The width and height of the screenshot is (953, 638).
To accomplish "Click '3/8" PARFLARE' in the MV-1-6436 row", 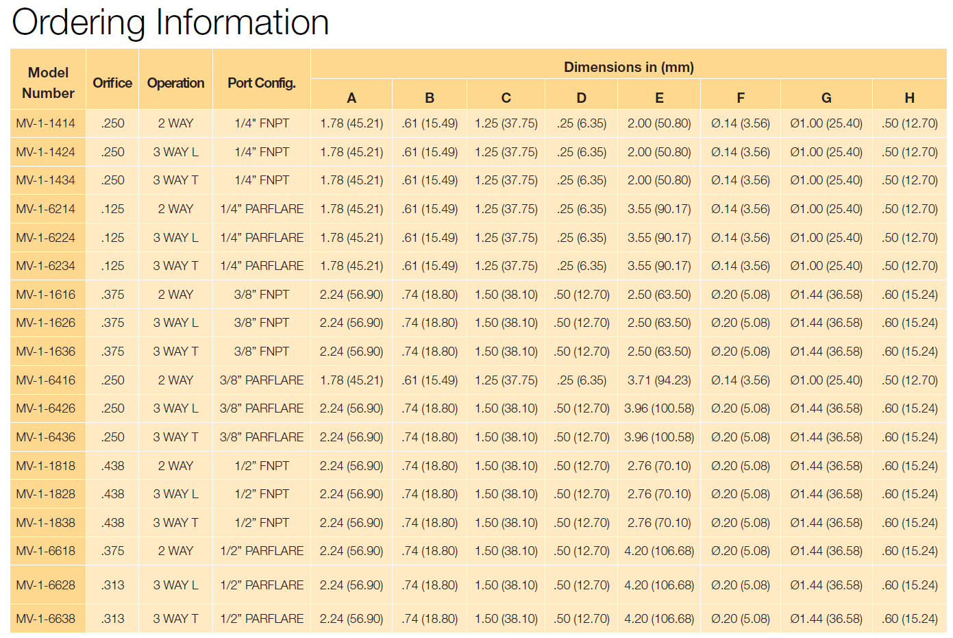I will point(262,437).
